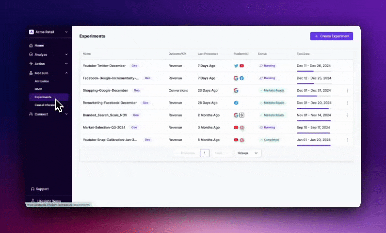This screenshot has width=386, height=233.
Task: Open more options for Youtube-Snap-Calibration
Action: tap(347, 140)
